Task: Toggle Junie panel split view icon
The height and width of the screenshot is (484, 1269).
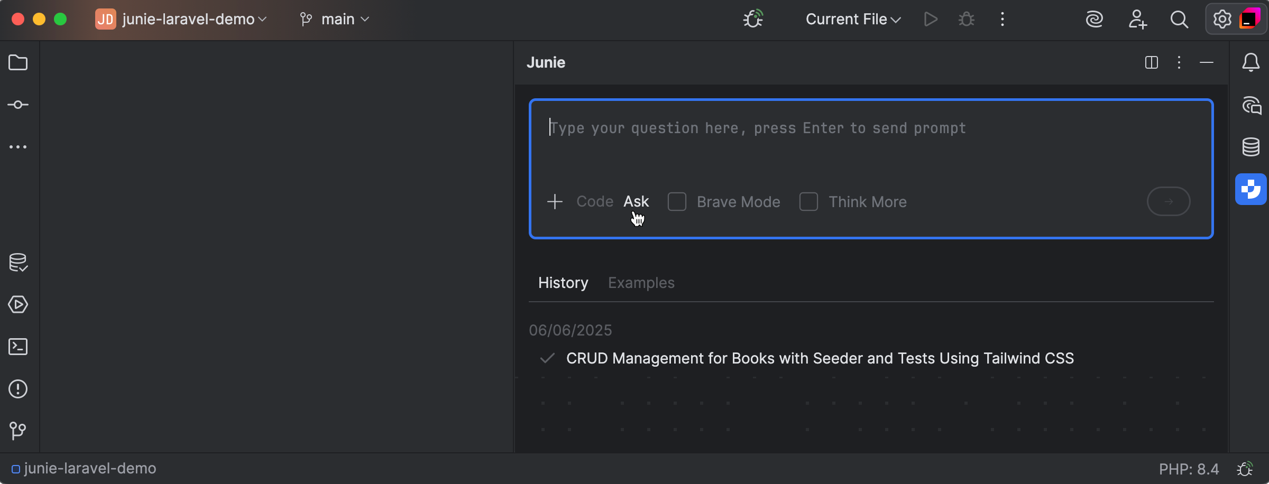Action: [x=1152, y=62]
